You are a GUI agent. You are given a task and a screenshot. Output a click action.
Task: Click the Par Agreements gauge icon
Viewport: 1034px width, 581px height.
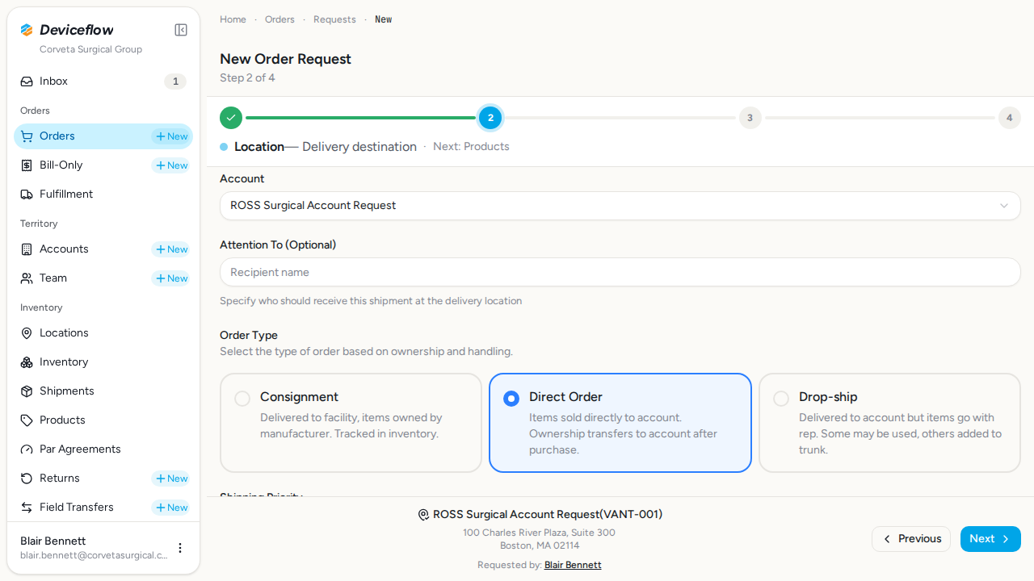(27, 449)
